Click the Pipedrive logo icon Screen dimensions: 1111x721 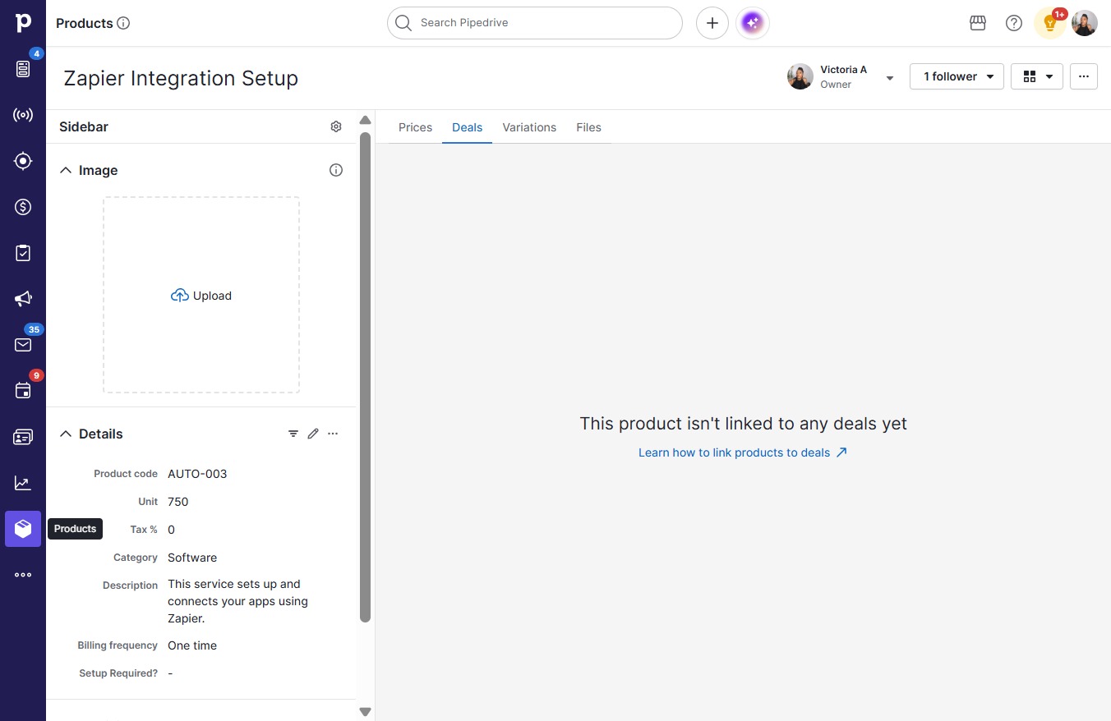tap(23, 23)
